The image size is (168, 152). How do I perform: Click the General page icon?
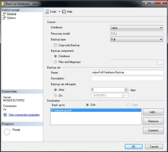point(4,14)
